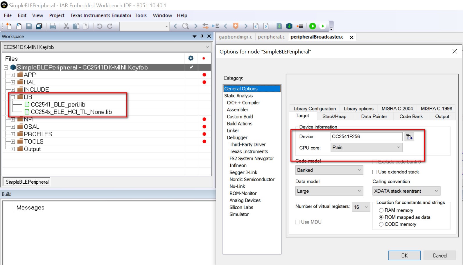Open Code model Banked dropdown
The height and width of the screenshot is (265, 463).
329,170
